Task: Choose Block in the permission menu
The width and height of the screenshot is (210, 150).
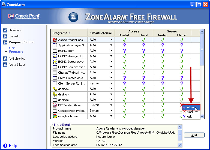Action: click(191, 112)
